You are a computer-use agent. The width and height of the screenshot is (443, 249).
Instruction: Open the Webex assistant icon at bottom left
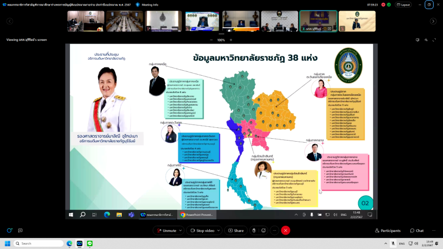coord(9,230)
